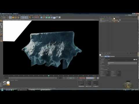Click the red Record Active Objects button

tap(80, 78)
